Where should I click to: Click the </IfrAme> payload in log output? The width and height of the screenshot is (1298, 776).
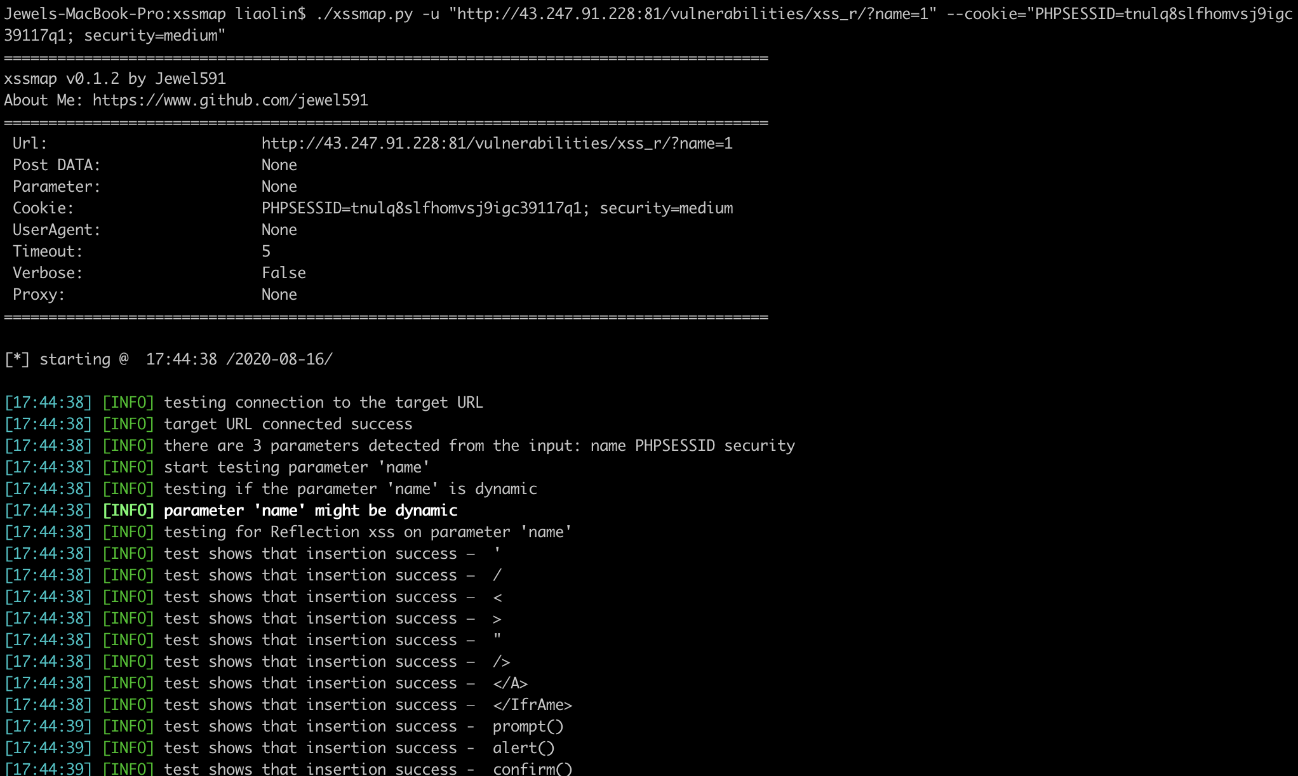(532, 705)
